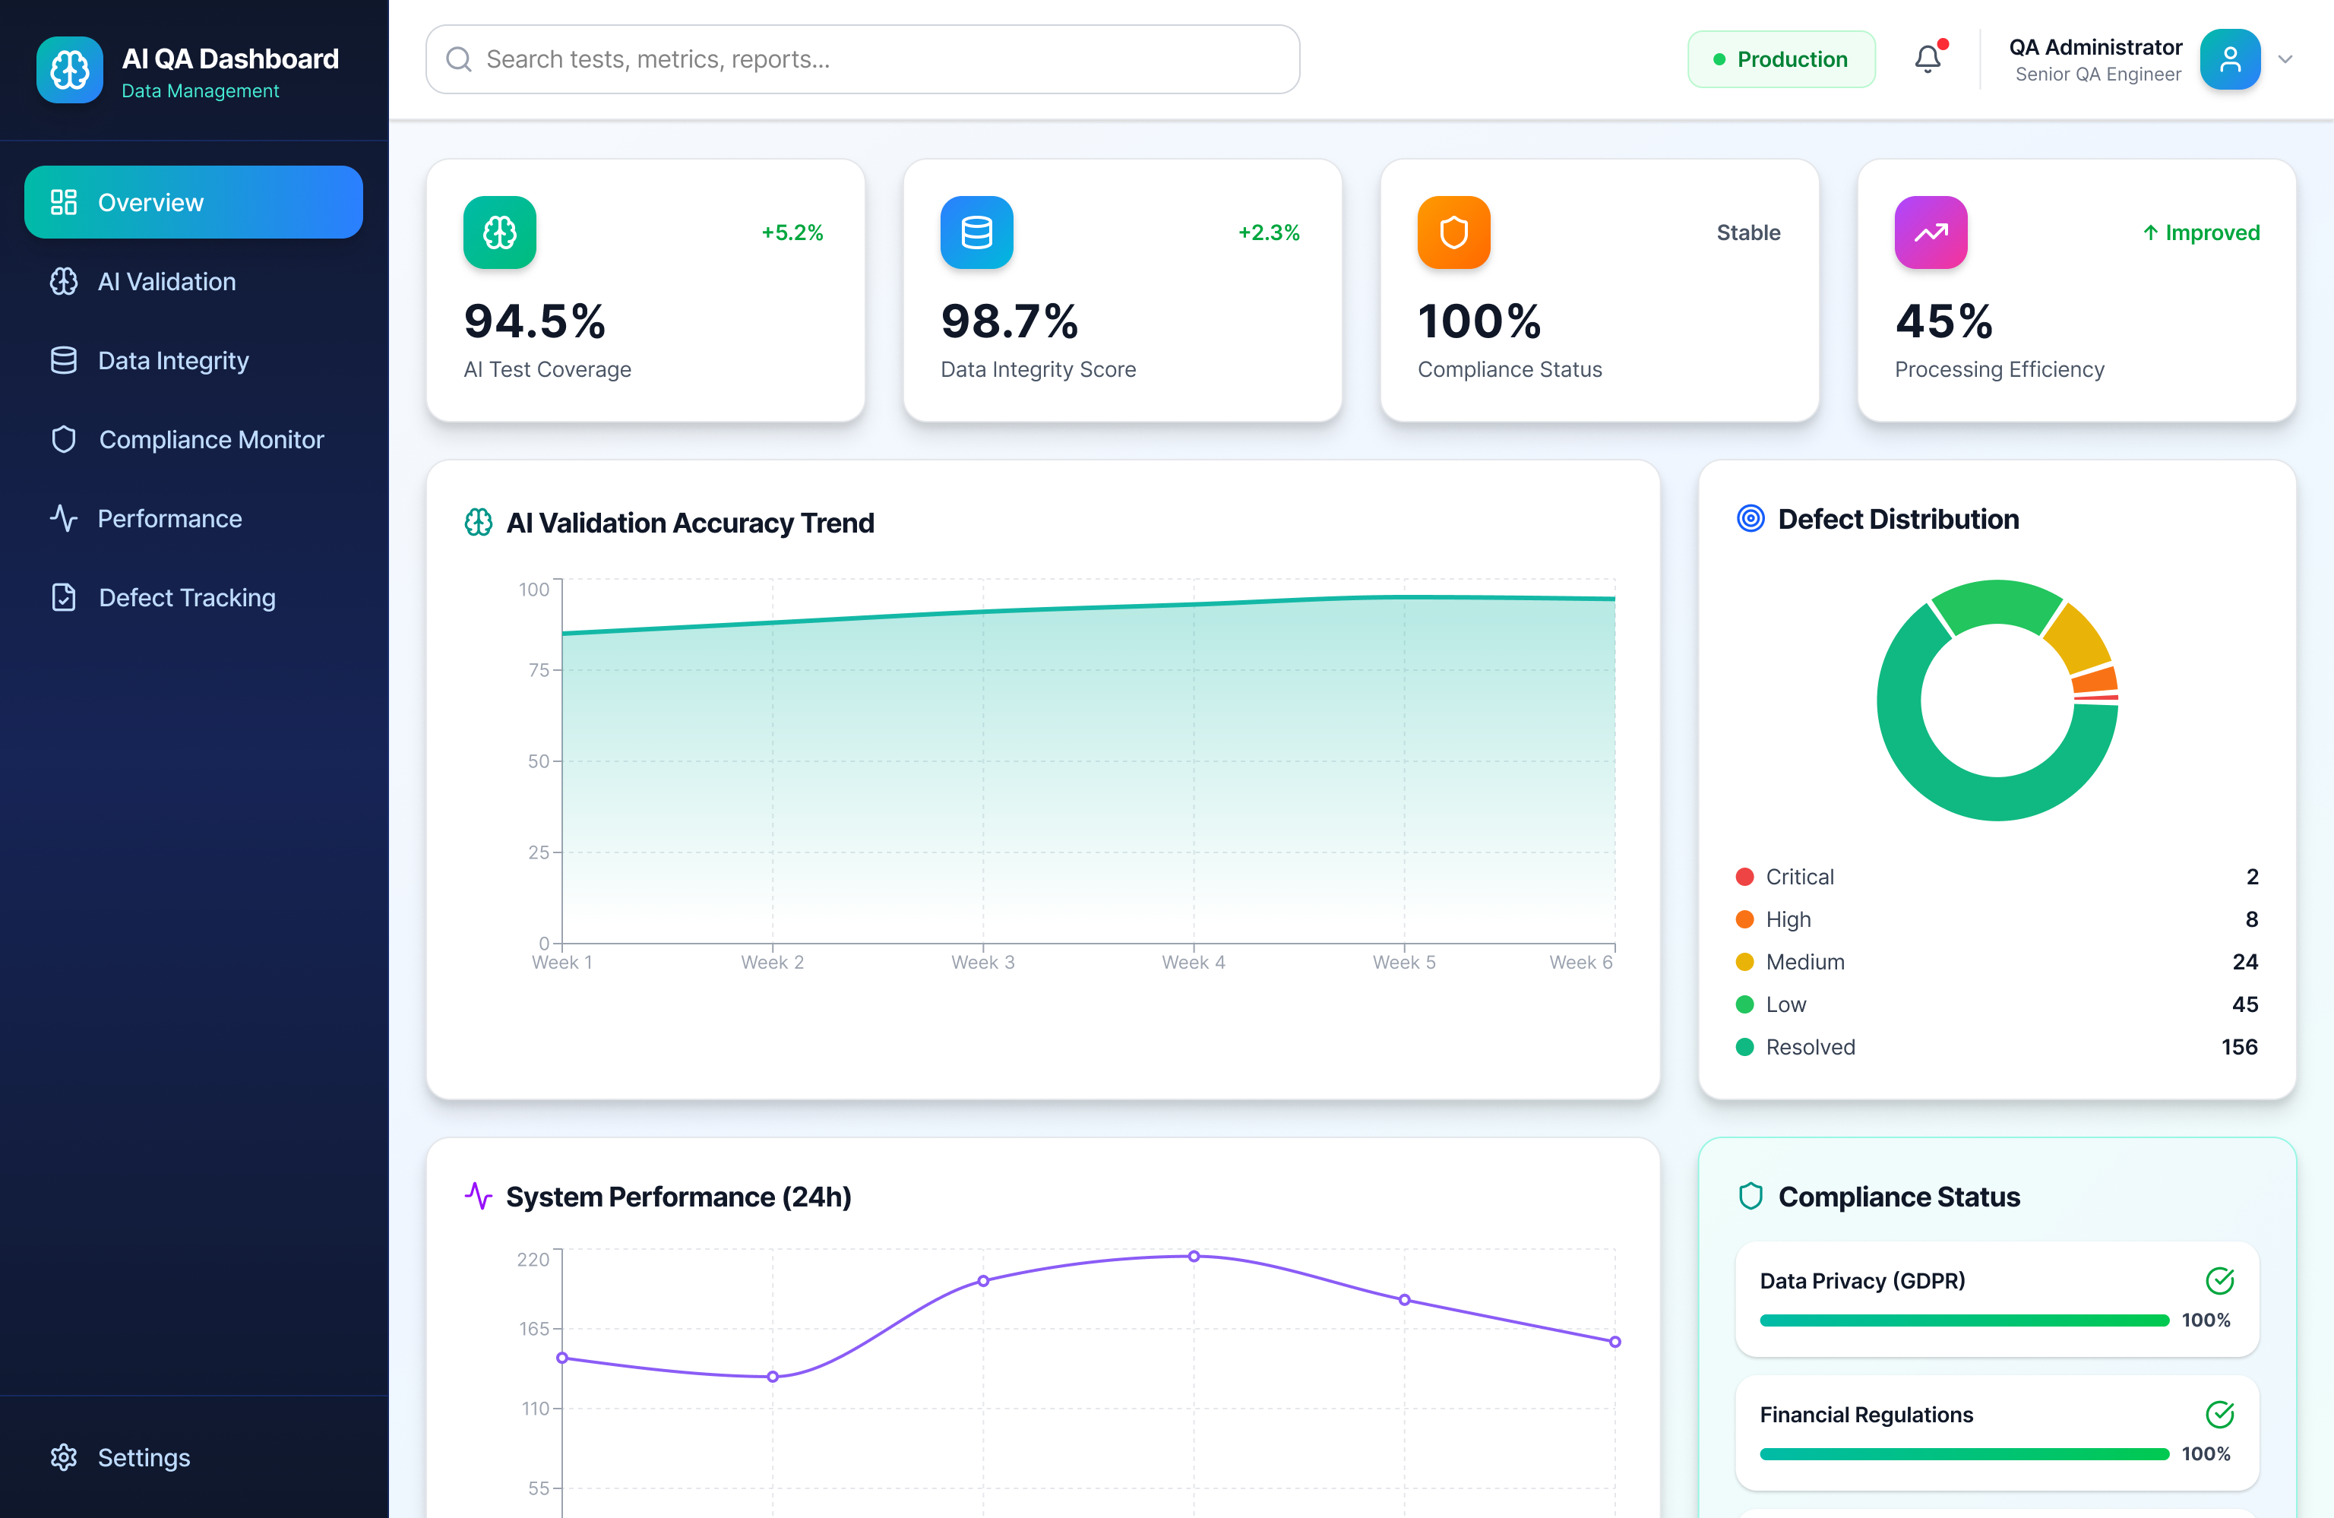
Task: Click the notification bell icon
Action: (1930, 58)
